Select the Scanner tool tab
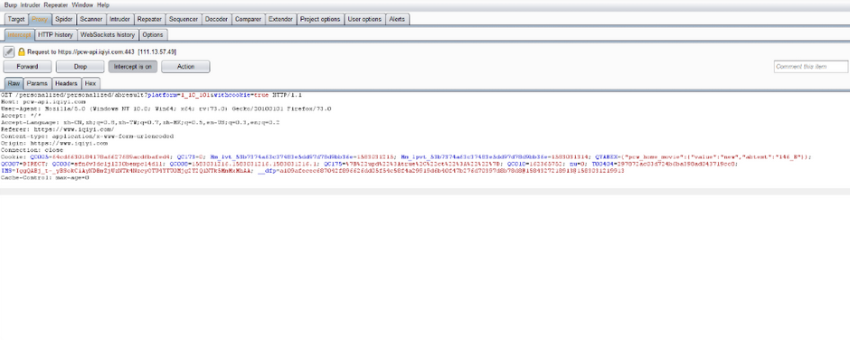The height and width of the screenshot is (340, 850). (91, 19)
